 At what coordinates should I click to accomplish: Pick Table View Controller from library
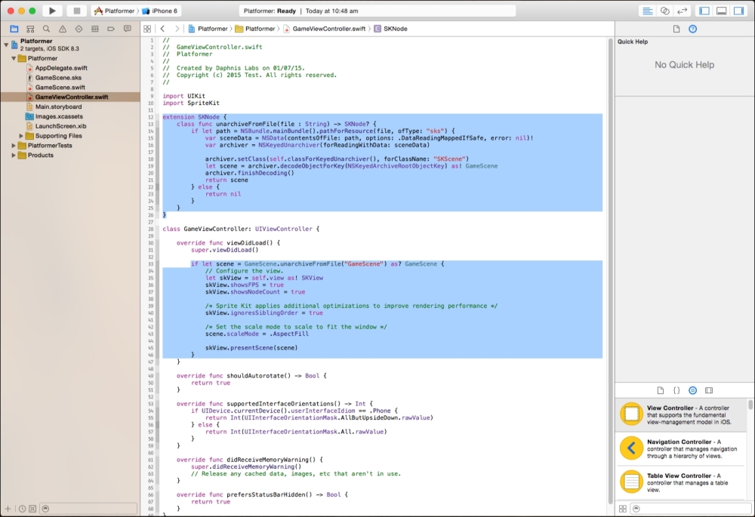coord(681,482)
